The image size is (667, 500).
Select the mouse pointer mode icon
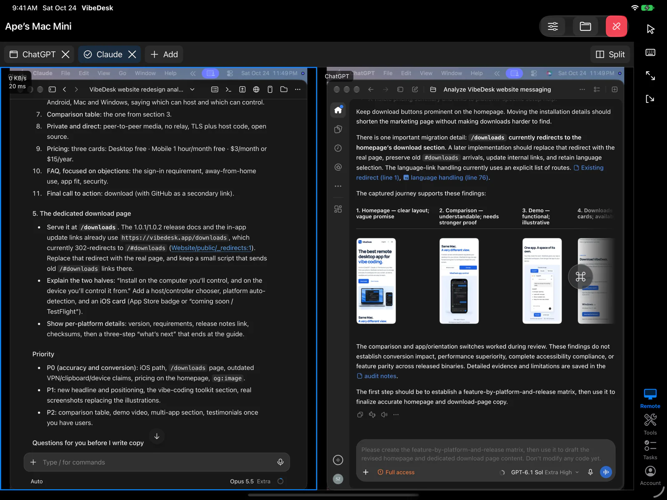tap(650, 29)
